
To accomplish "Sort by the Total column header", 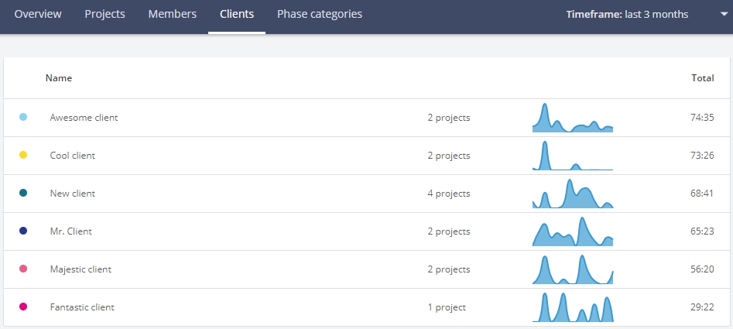I will coord(703,78).
